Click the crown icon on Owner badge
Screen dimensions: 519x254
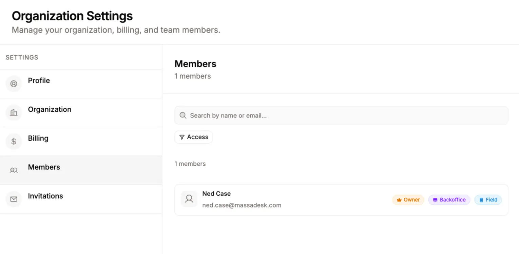(399, 200)
